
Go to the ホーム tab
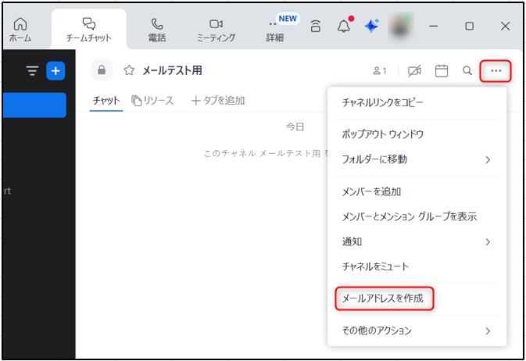[x=20, y=30]
